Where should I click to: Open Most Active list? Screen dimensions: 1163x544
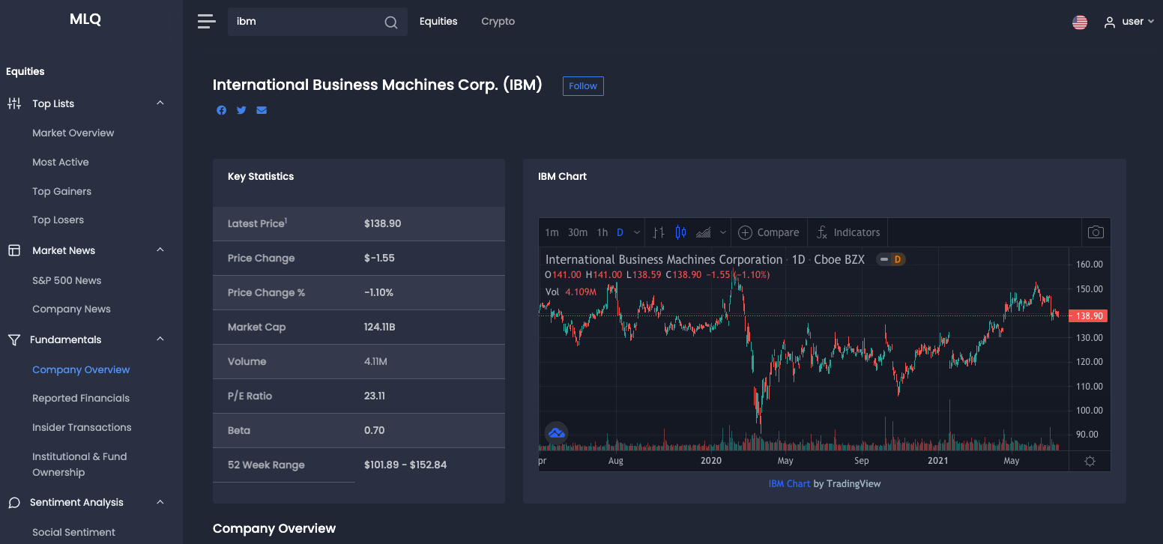(61, 162)
